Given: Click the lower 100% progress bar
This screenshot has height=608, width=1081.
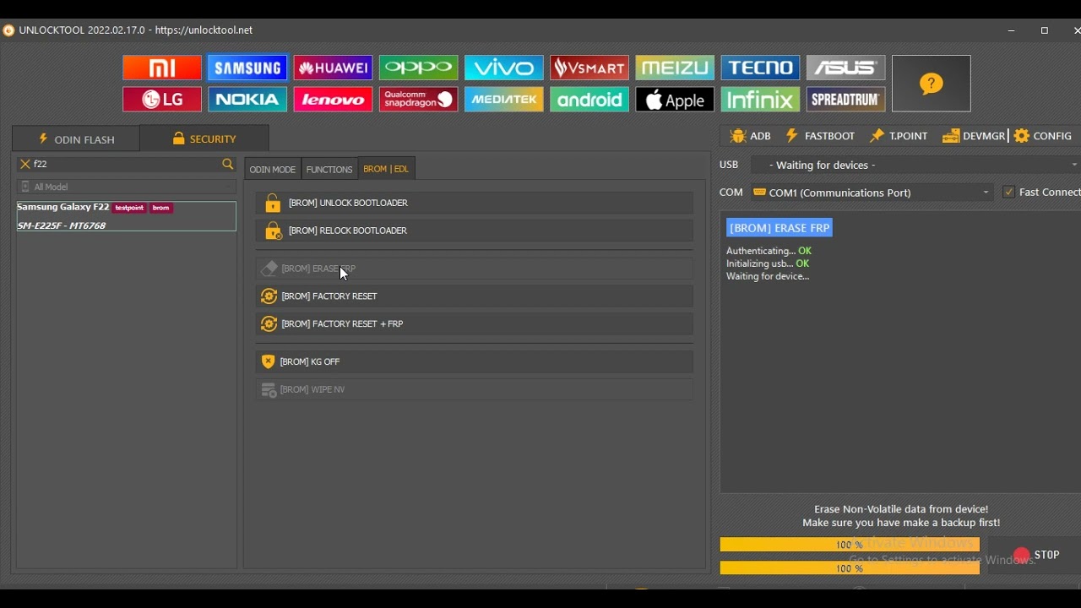Looking at the screenshot, I should click(x=850, y=568).
